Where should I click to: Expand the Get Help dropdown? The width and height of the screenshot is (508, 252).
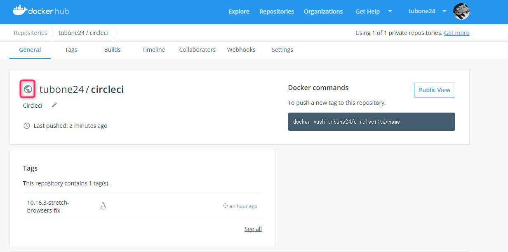[x=367, y=12]
